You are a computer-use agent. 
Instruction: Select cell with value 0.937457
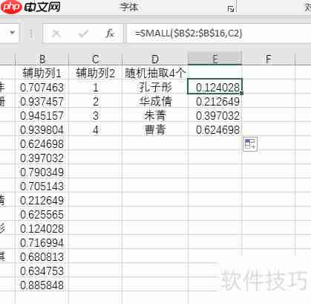(x=42, y=101)
